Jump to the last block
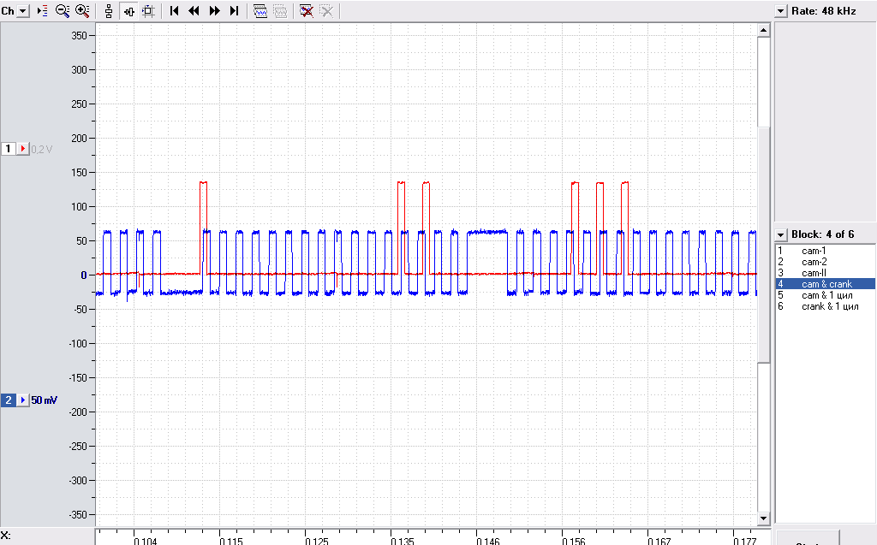Image resolution: width=877 pixels, height=545 pixels. [235, 10]
